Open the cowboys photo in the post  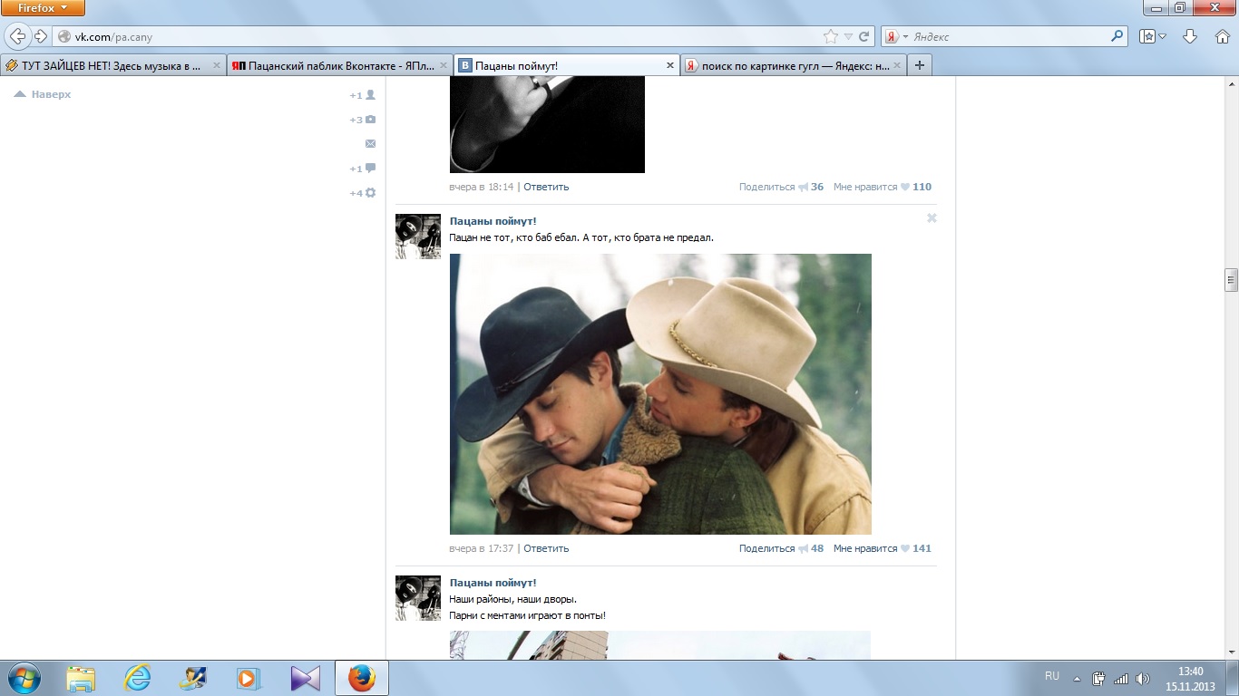(x=660, y=394)
